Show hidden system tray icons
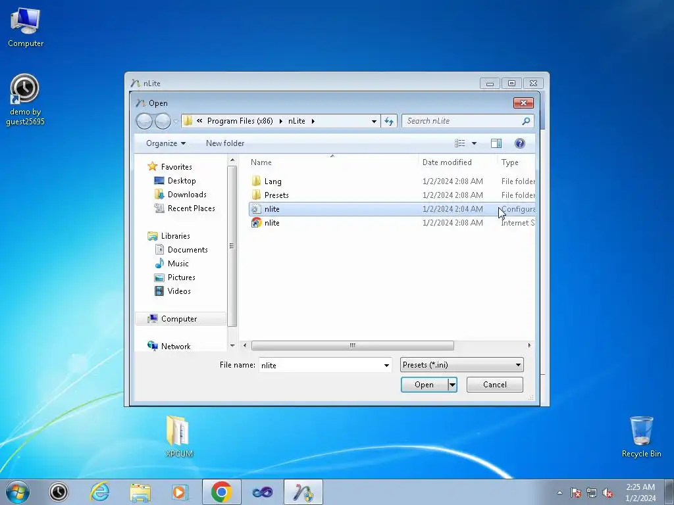The image size is (674, 505). (x=559, y=493)
